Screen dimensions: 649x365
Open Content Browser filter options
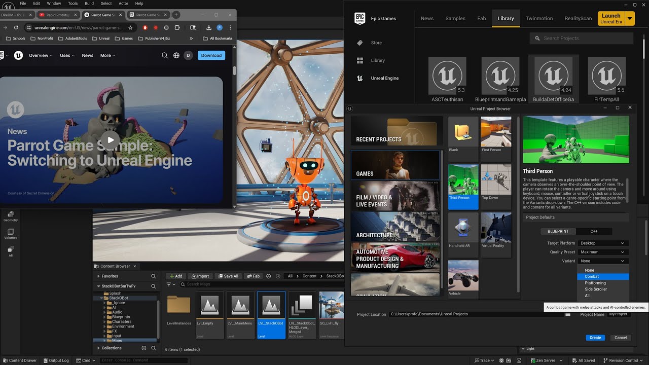click(170, 284)
